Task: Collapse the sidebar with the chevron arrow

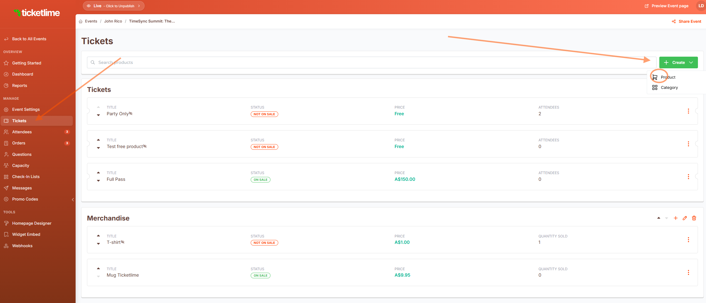Action: [x=73, y=199]
